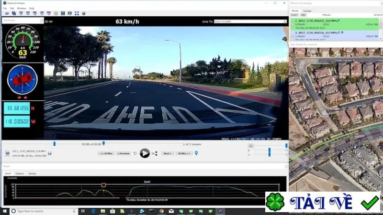The height and width of the screenshot is (215, 383).
Task: Select the Movies tab
Action: 295,11
